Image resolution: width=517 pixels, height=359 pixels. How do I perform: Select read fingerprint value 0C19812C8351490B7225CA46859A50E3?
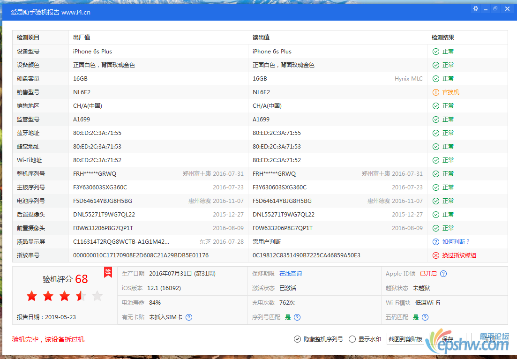[306, 255]
